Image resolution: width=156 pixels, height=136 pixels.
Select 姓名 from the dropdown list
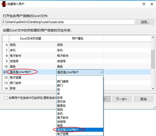(60, 97)
